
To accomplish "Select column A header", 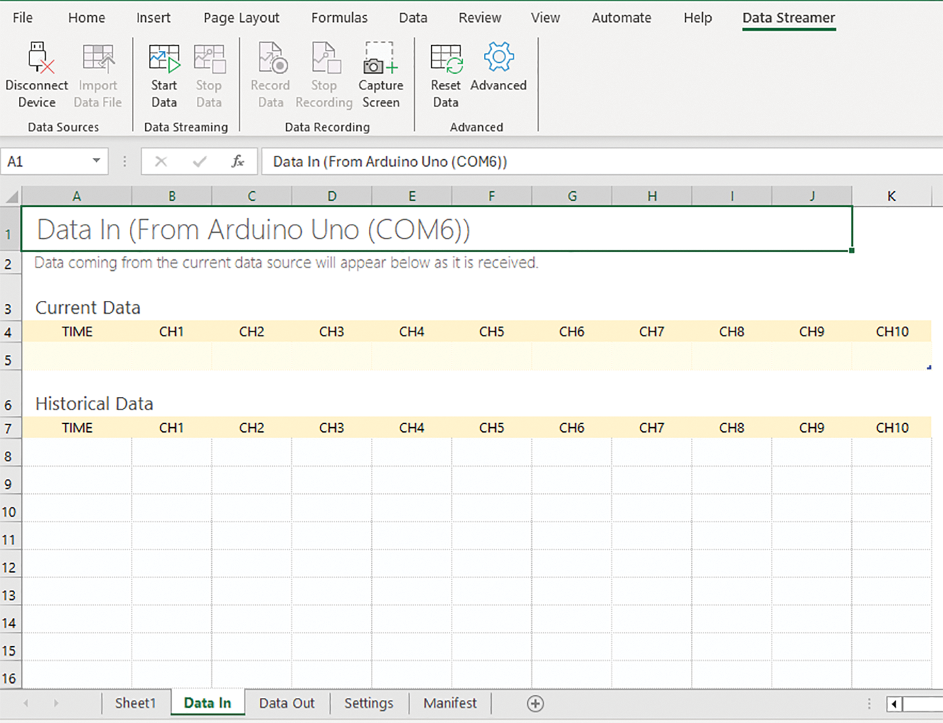I will tap(77, 196).
